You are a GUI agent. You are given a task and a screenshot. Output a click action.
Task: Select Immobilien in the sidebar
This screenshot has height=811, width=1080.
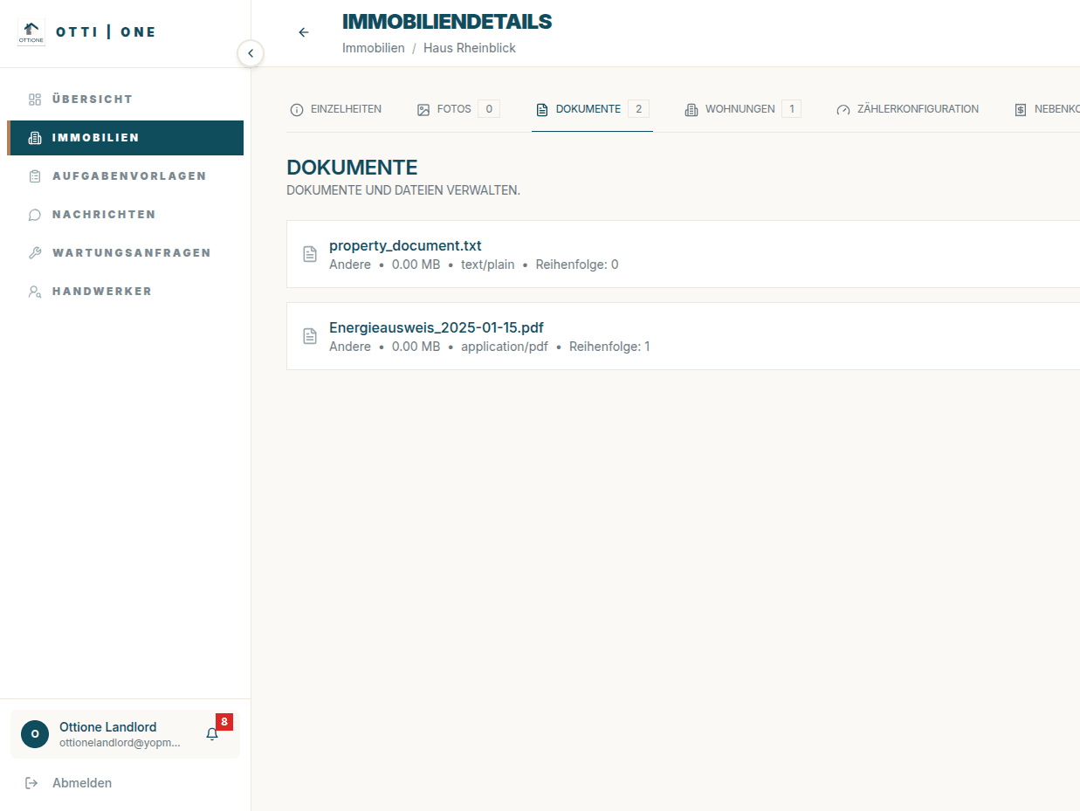coord(95,138)
